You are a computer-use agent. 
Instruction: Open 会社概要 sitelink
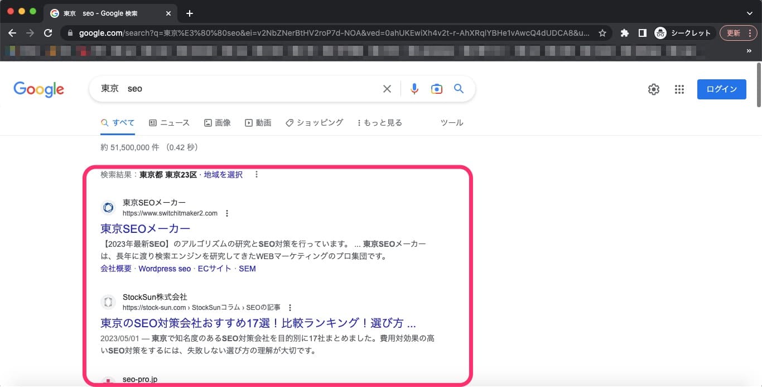[116, 269]
